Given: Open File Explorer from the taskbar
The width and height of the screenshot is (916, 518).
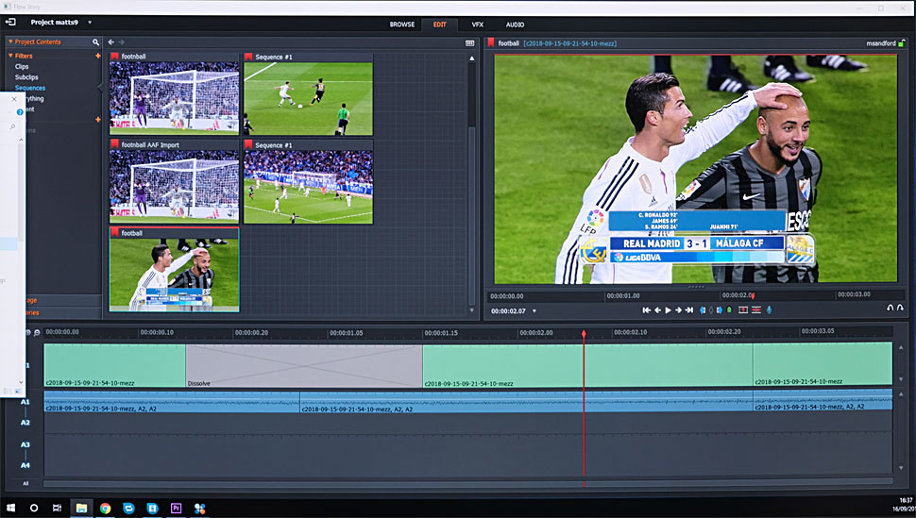Looking at the screenshot, I should pyautogui.click(x=81, y=508).
